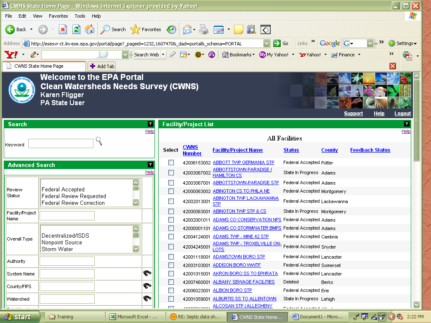Open the Favorites menu
431x323 pixels.
tap(58, 16)
